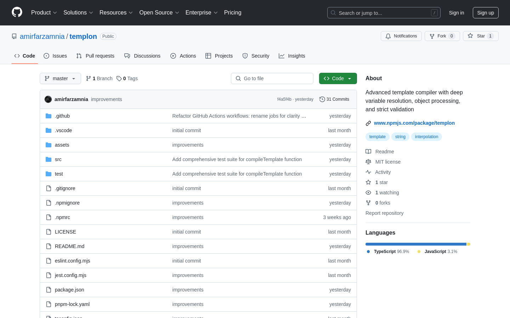Viewport: 510px width, 318px height.
Task: Open the amirfarzamnia owner link
Action: coord(42,36)
